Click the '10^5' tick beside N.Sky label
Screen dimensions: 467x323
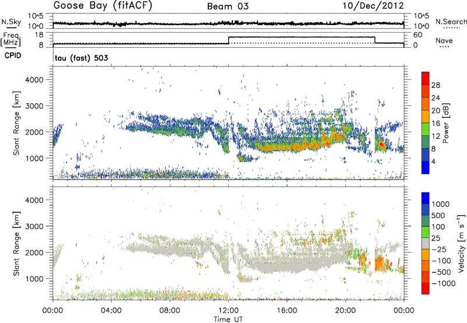coord(36,16)
